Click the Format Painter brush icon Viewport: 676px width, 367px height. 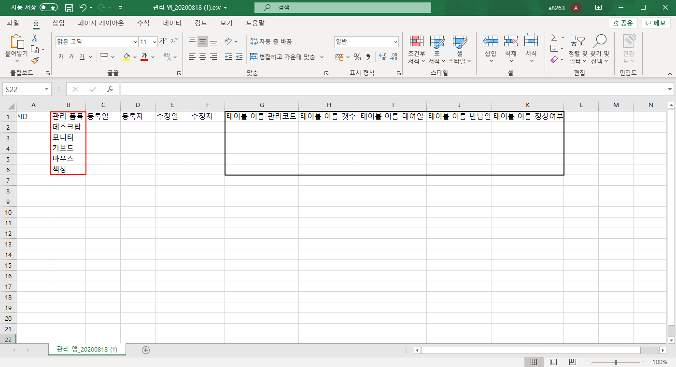[35, 61]
